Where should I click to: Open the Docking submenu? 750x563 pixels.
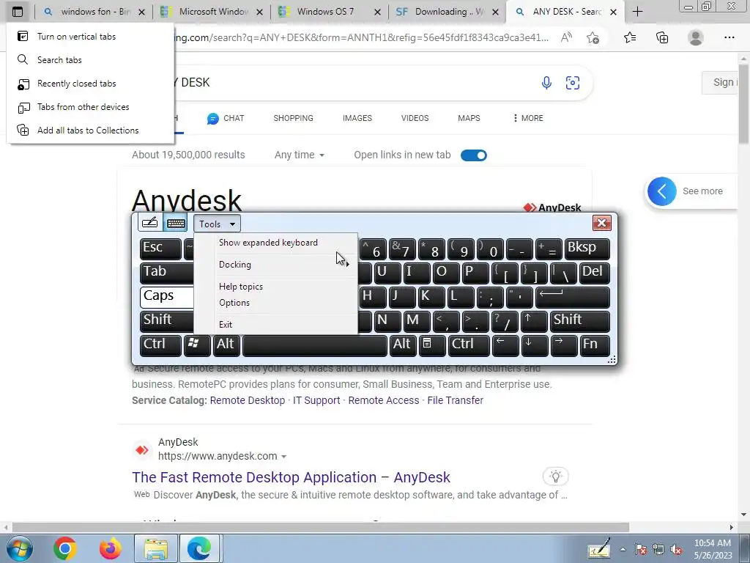[275, 265]
